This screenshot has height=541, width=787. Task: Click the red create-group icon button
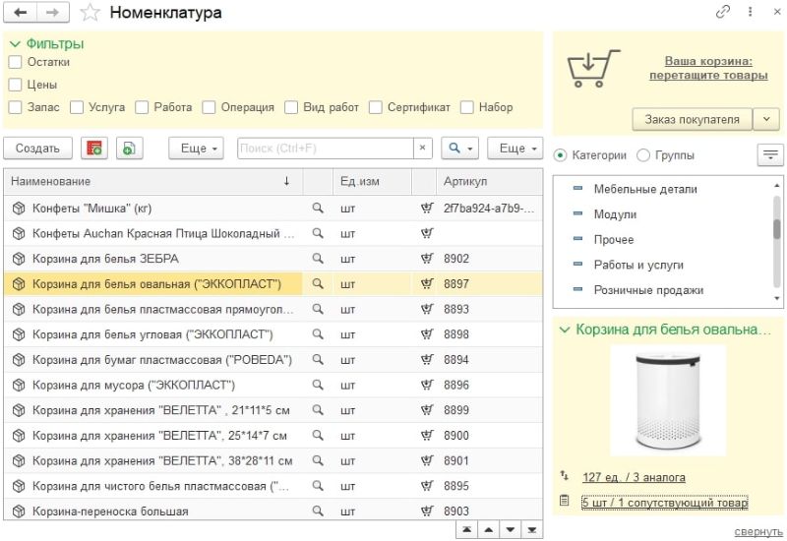point(93,149)
